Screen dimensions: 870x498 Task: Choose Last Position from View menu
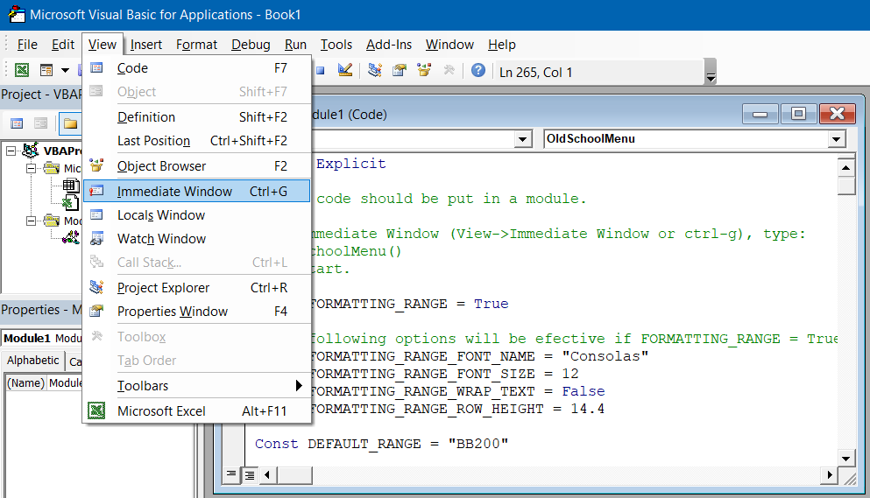[197, 141]
